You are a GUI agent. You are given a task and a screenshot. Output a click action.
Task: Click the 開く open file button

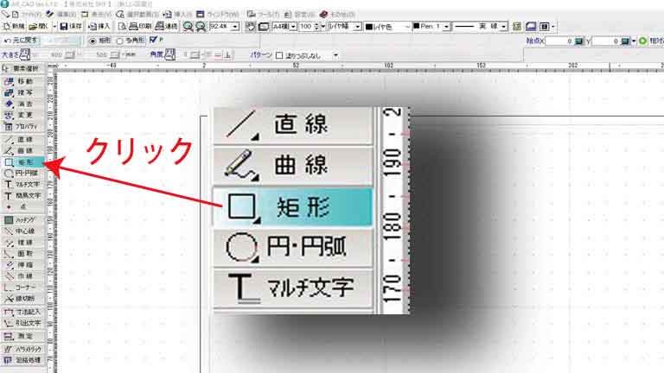[39, 26]
